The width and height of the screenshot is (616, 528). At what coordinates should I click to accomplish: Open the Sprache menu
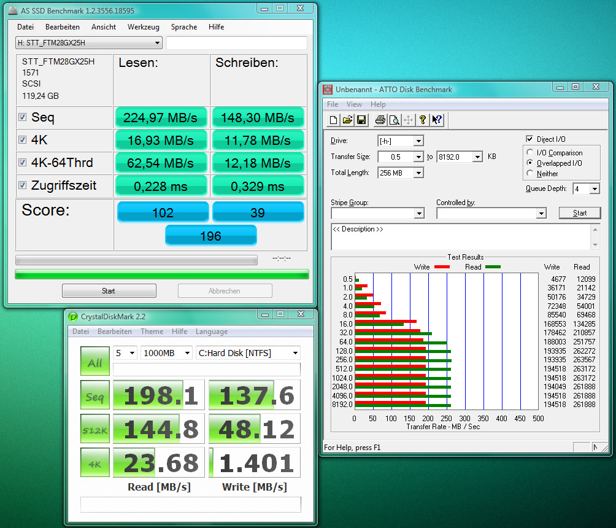coord(184,27)
